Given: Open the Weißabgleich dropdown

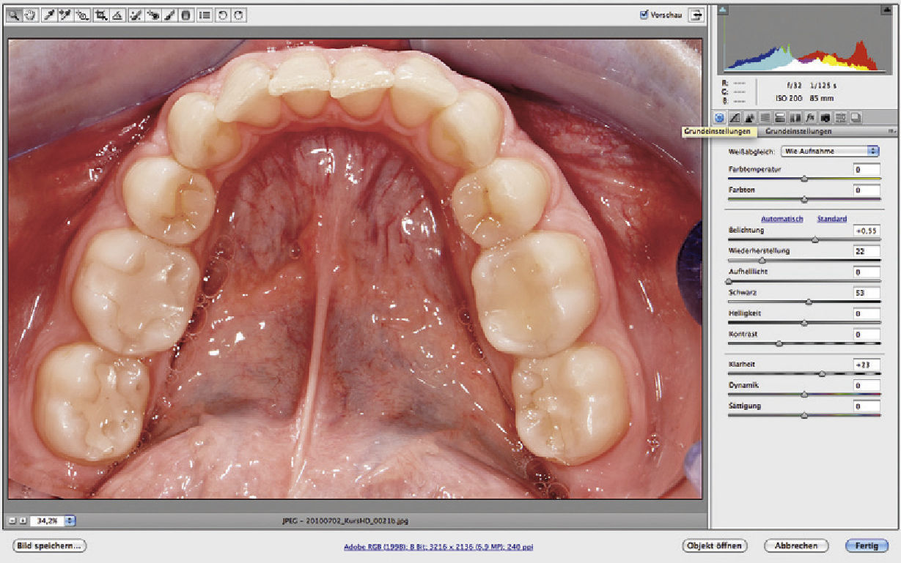Looking at the screenshot, I should point(830,151).
